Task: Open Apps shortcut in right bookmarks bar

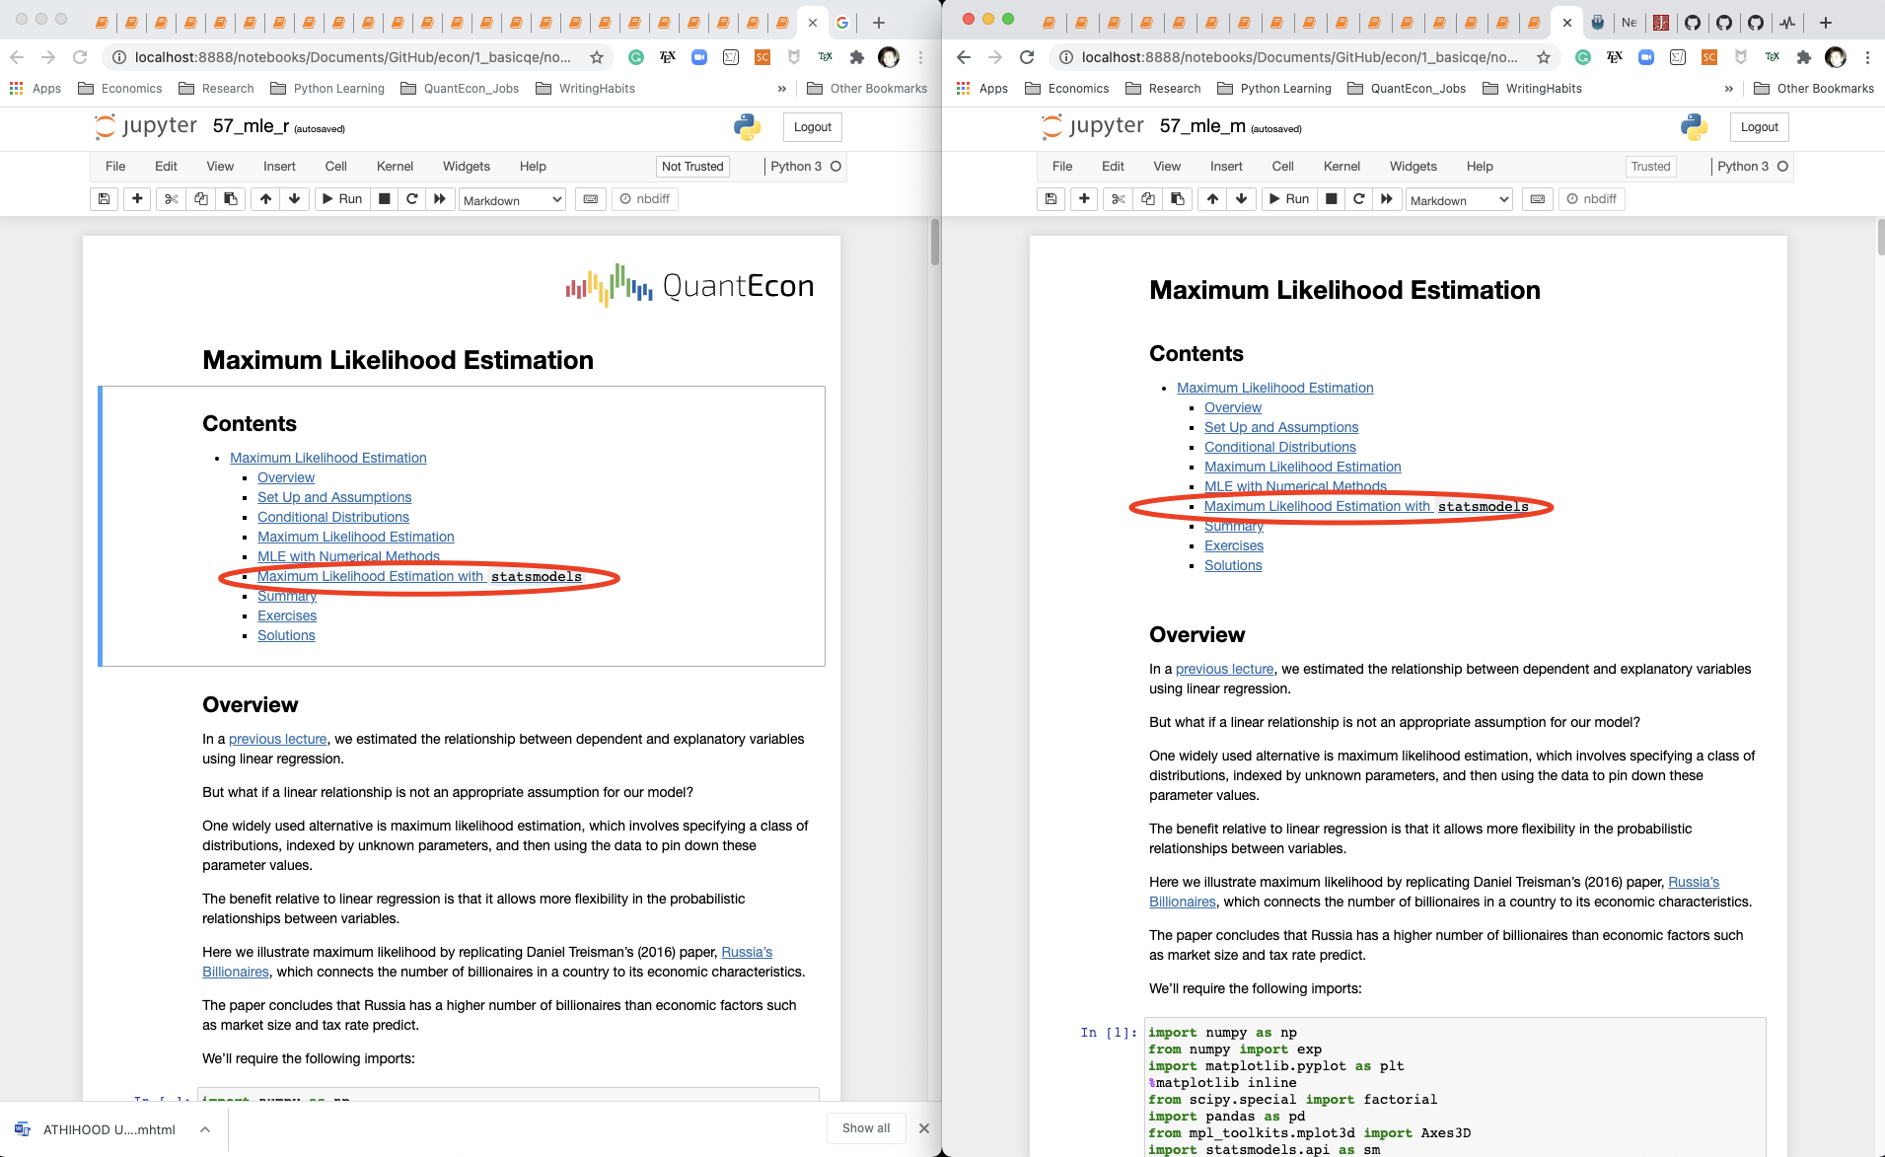Action: click(x=982, y=89)
